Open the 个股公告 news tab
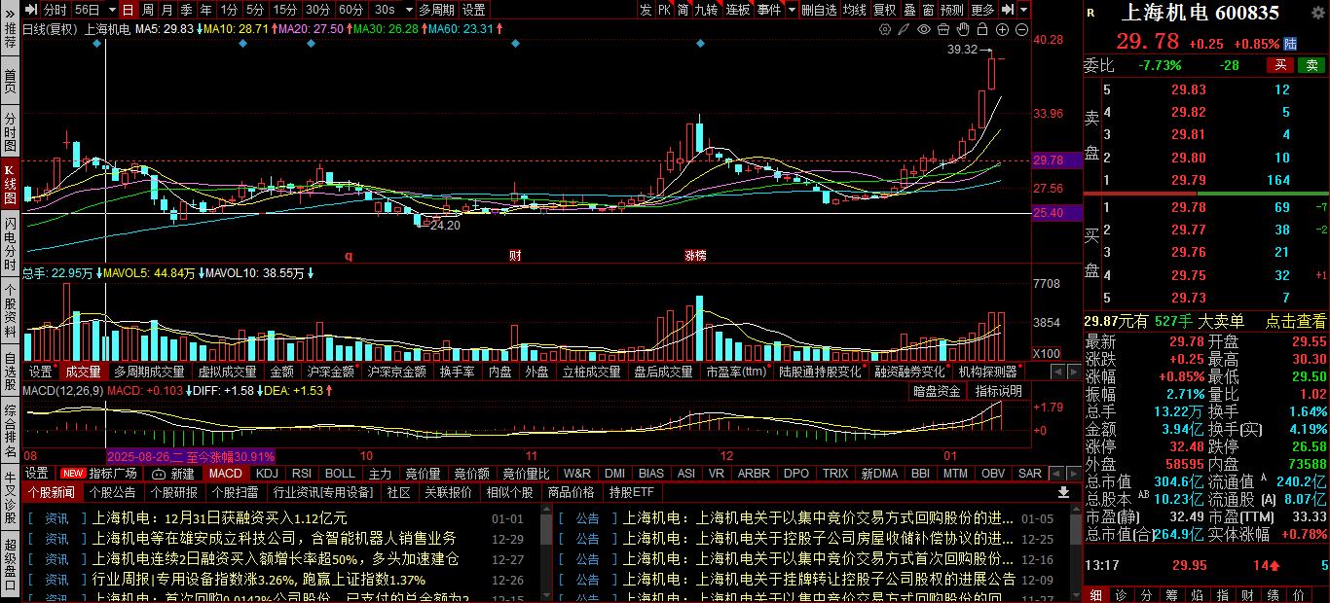This screenshot has height=603, width=1330. 114,492
